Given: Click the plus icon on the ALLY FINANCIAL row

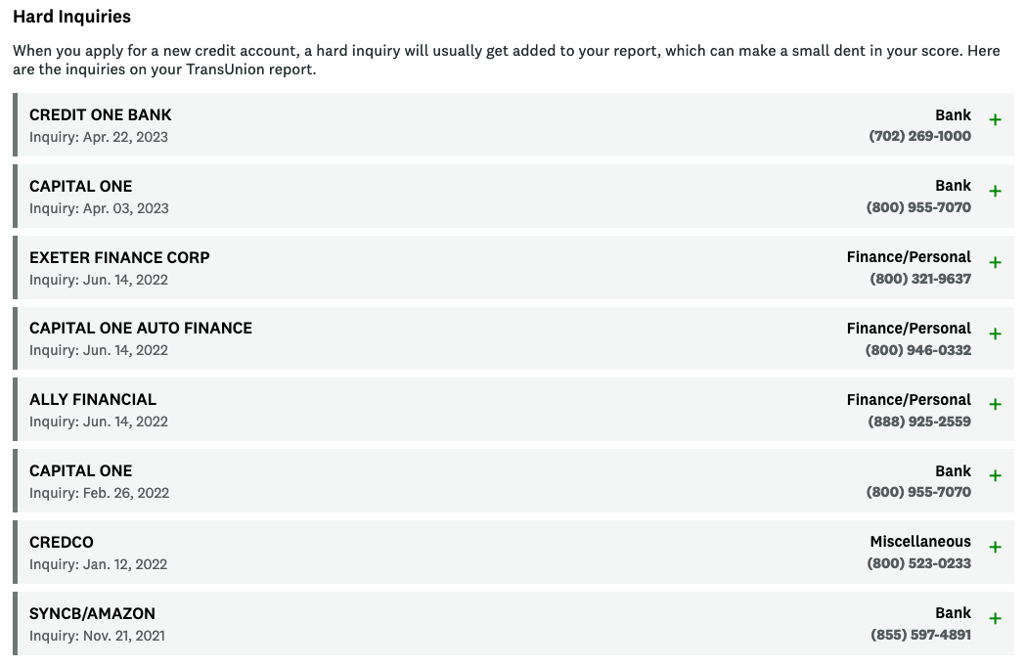Looking at the screenshot, I should 995,404.
